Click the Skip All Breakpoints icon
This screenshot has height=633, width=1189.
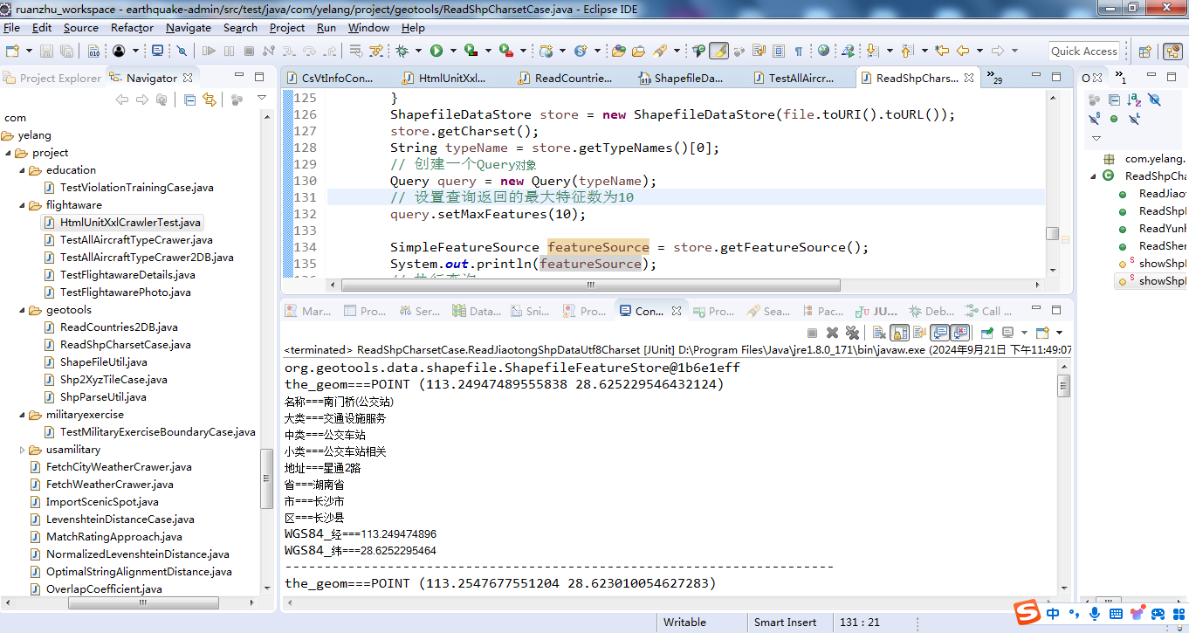[x=182, y=51]
